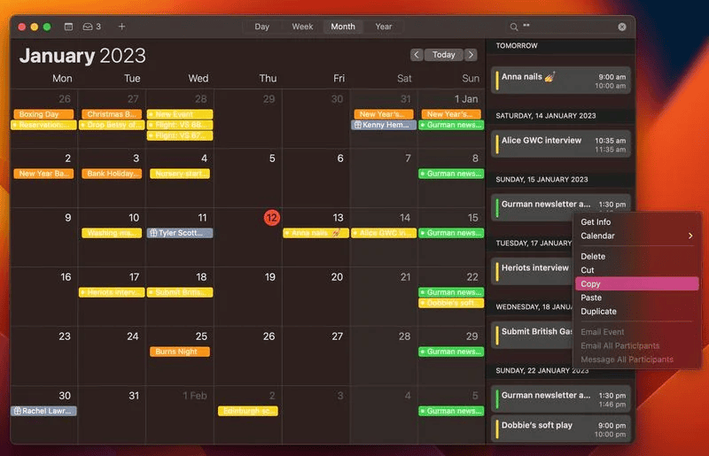
Task: Go to previous month arrow
Action: point(417,55)
